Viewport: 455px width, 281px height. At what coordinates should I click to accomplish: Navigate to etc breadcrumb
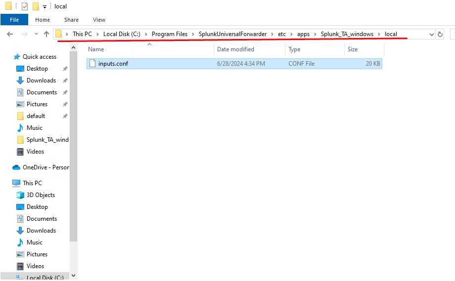click(x=282, y=34)
